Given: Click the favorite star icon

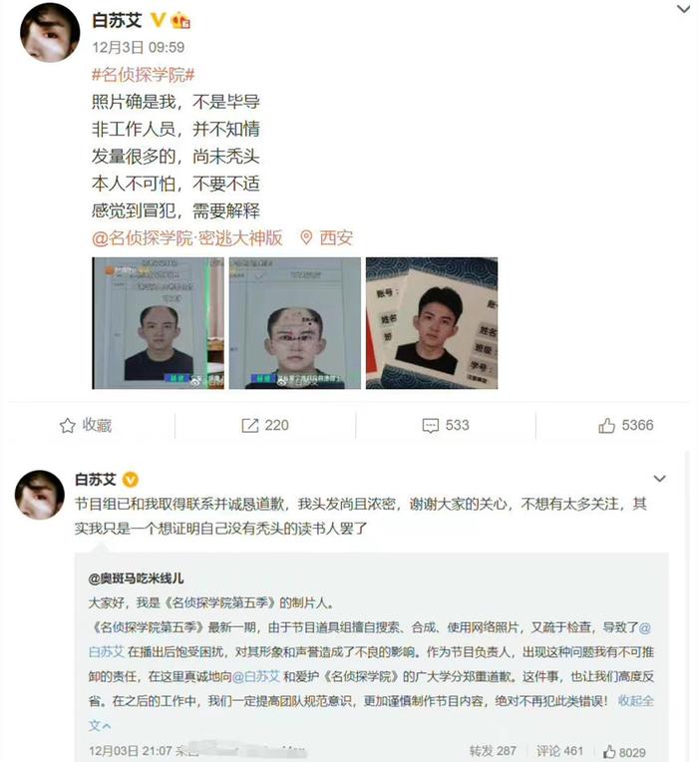Looking at the screenshot, I should click(x=67, y=426).
